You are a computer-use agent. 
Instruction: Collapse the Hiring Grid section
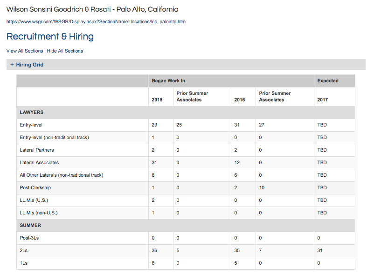coord(186,65)
